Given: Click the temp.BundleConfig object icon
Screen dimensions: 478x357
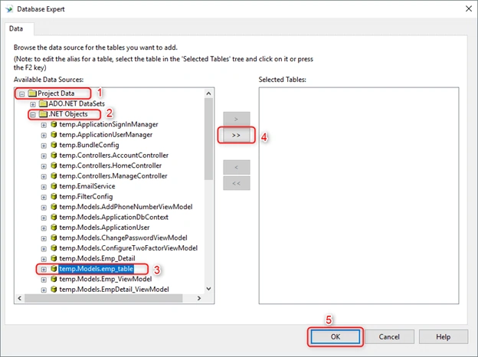Looking at the screenshot, I should pos(54,145).
